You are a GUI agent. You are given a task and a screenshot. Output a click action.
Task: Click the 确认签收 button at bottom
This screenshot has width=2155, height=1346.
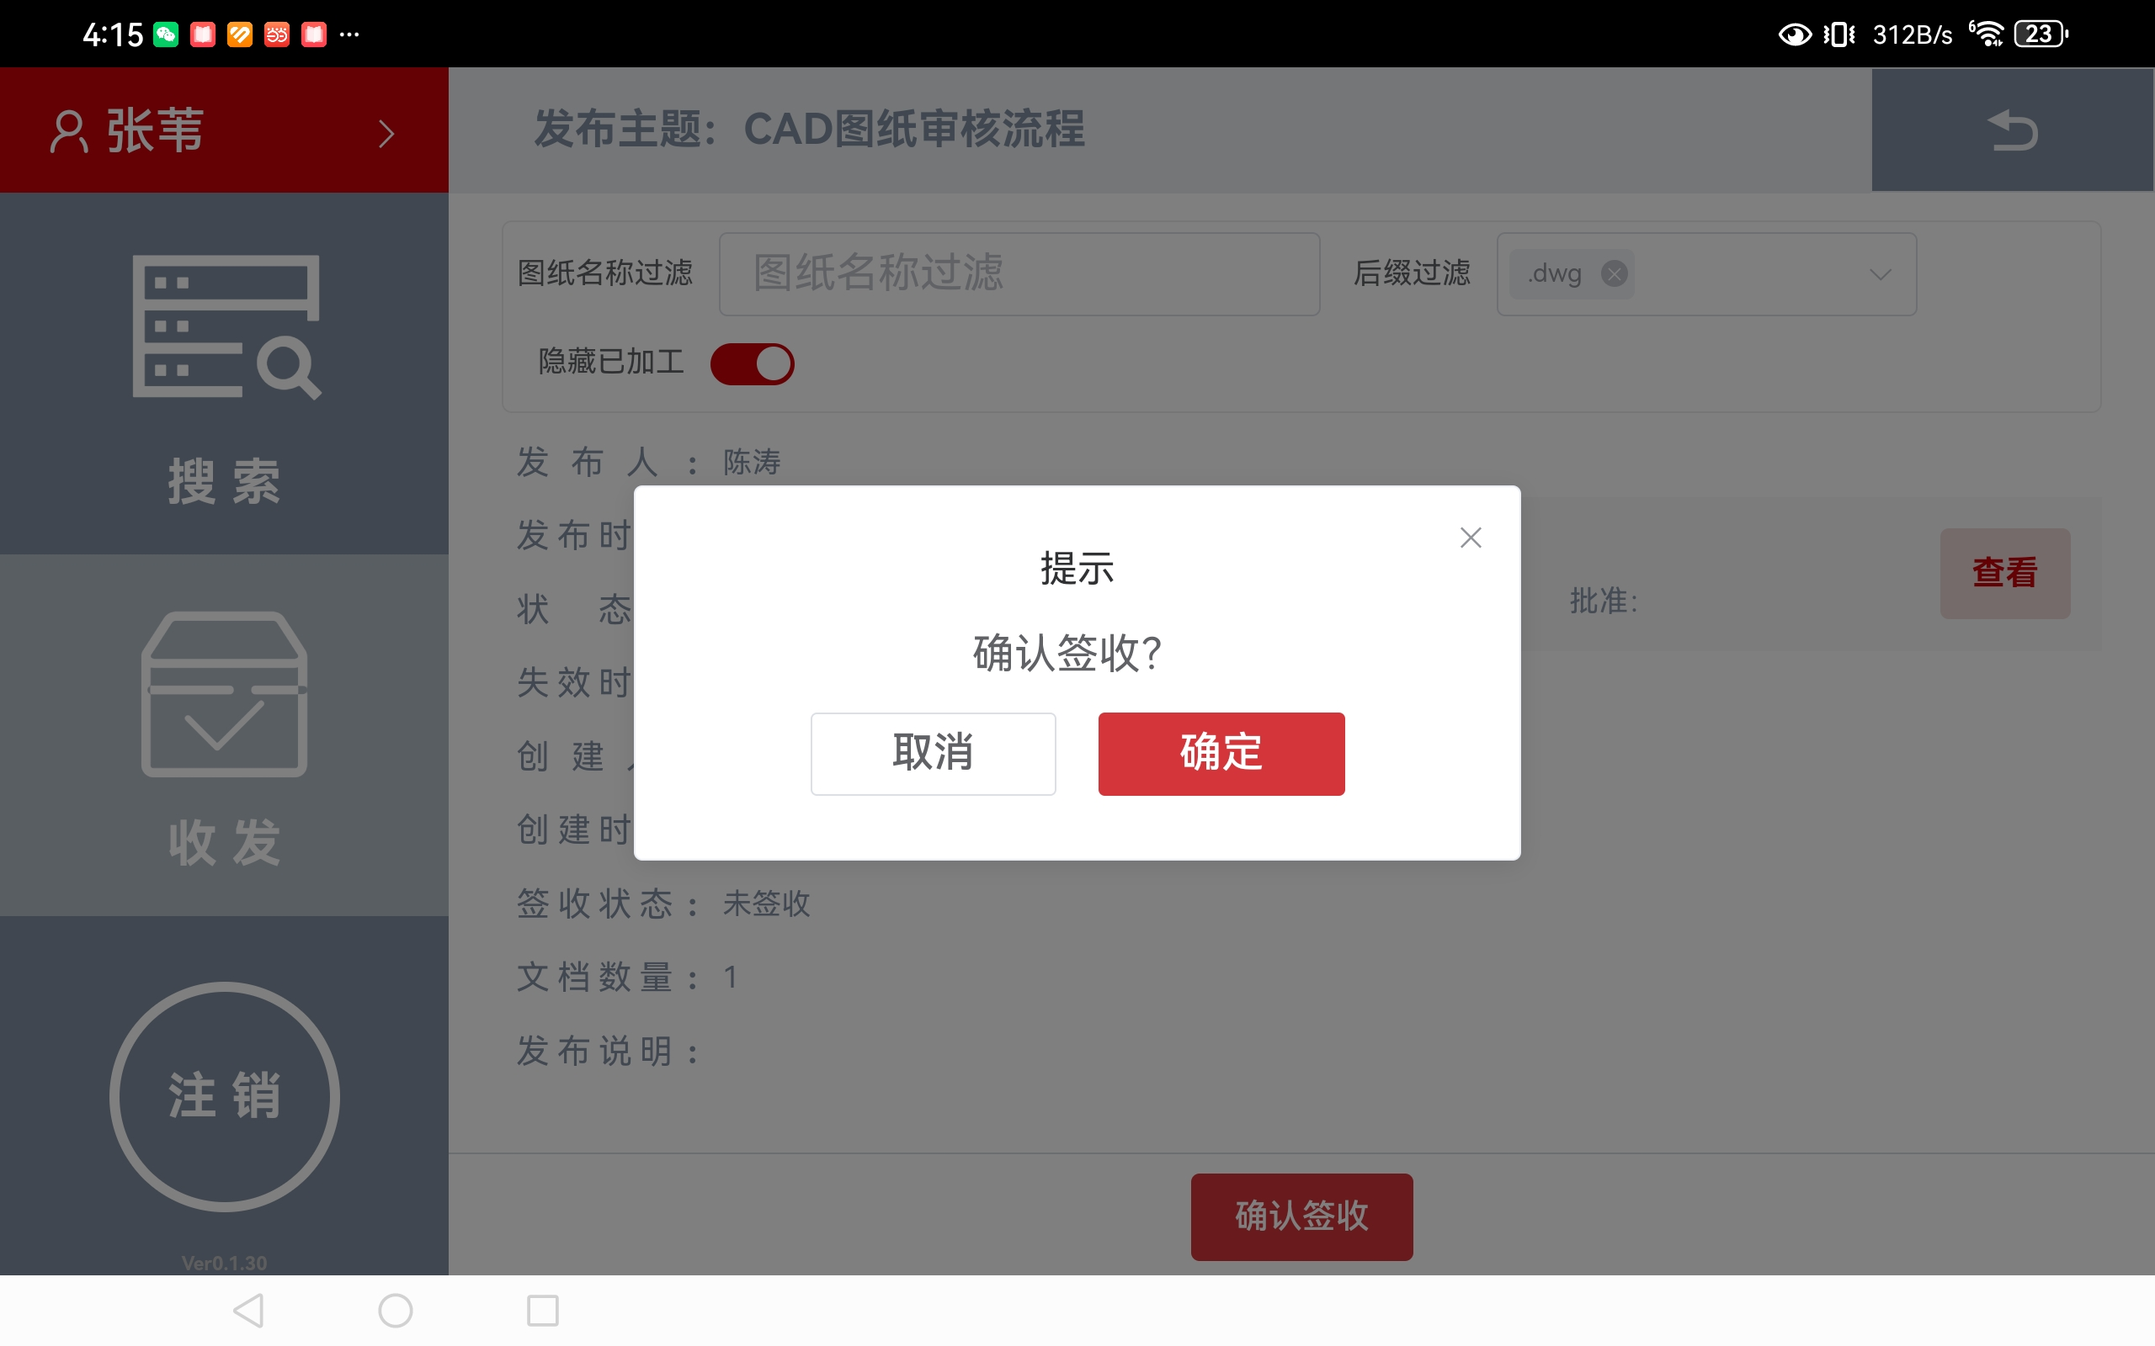(1301, 1216)
